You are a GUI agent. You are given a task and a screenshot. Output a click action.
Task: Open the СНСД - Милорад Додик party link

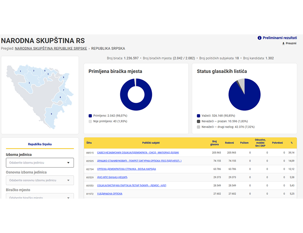coord(138,153)
